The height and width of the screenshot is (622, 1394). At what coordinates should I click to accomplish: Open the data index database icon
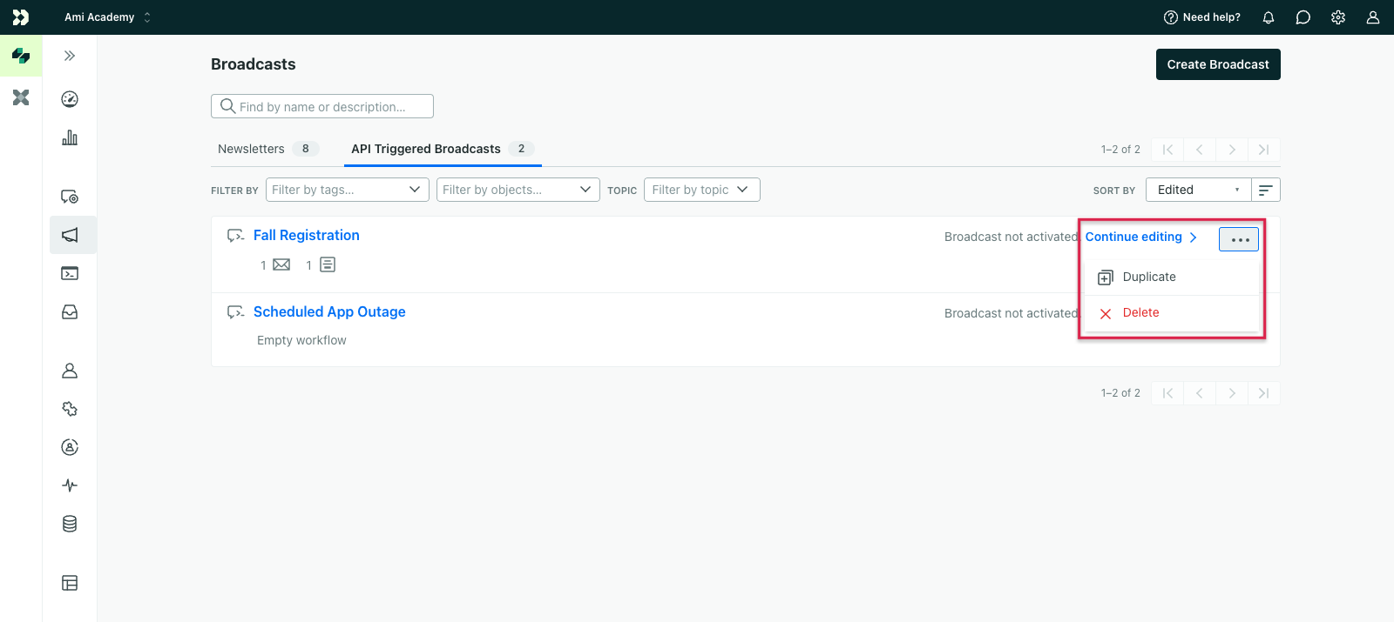coord(70,524)
